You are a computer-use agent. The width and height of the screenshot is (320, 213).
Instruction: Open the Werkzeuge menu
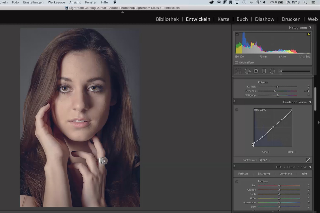pyautogui.click(x=57, y=2)
